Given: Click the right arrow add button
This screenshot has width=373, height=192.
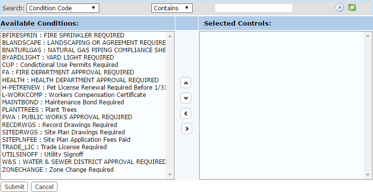Looking at the screenshot, I should point(187,128).
